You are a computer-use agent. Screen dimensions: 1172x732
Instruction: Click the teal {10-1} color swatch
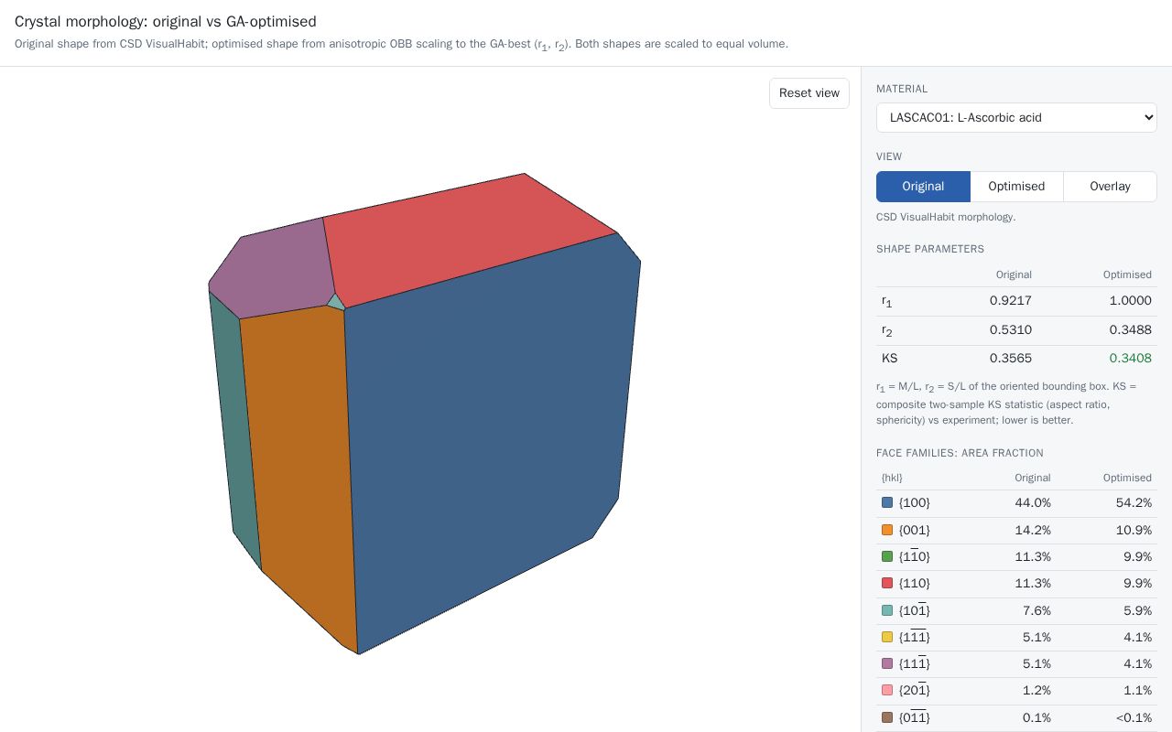887,610
